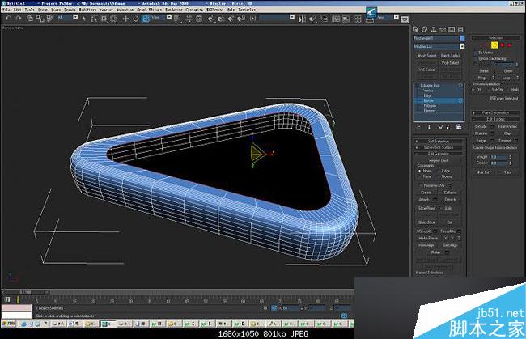
Task: Click the object name field Rectangle01
Action: (435, 38)
